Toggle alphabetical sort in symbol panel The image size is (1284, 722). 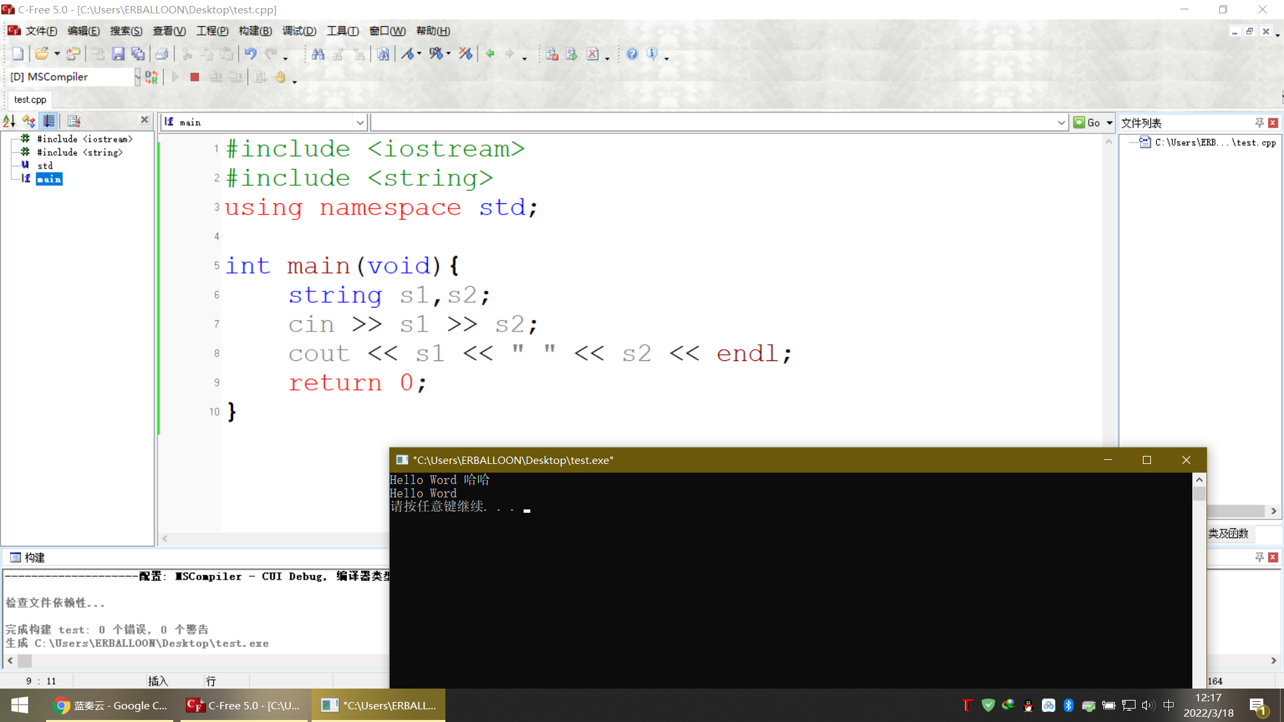click(x=9, y=121)
